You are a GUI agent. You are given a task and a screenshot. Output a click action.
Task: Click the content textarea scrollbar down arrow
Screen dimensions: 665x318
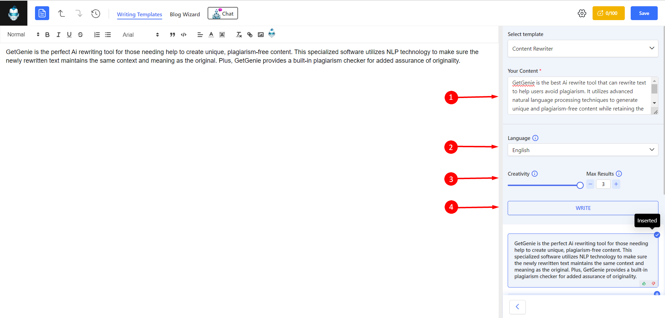click(x=654, y=103)
